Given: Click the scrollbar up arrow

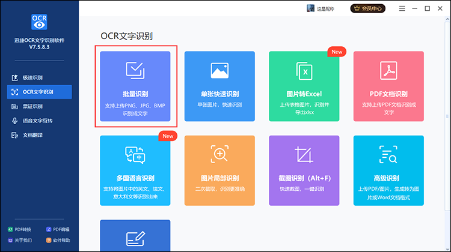Looking at the screenshot, I should click(x=447, y=19).
